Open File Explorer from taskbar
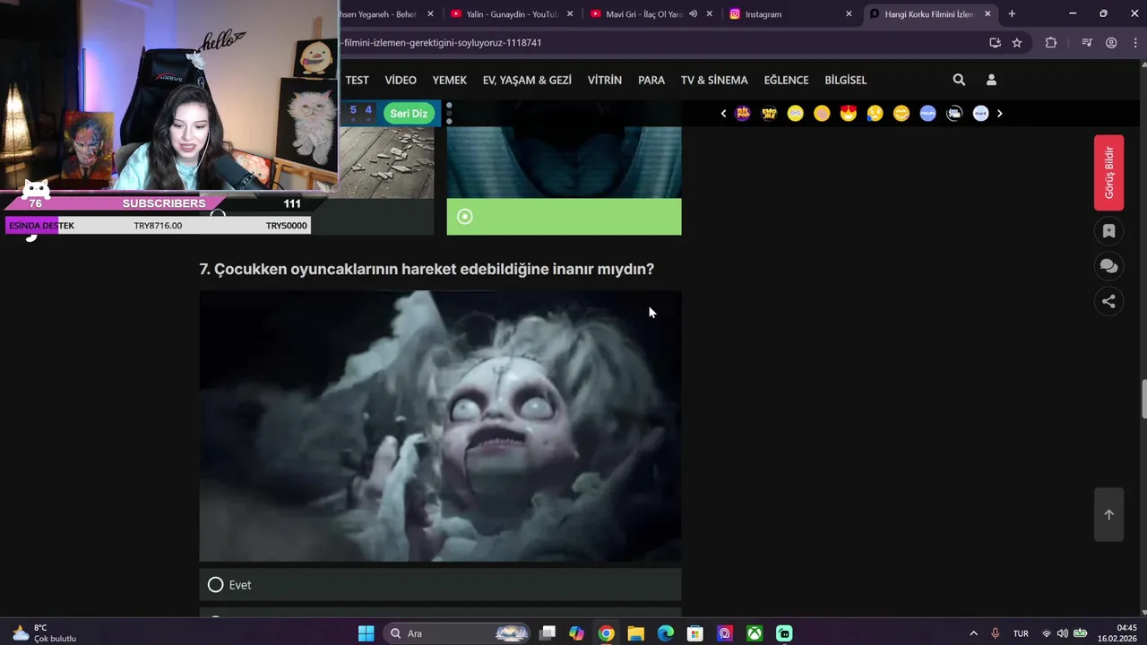The height and width of the screenshot is (645, 1147). [x=635, y=633]
